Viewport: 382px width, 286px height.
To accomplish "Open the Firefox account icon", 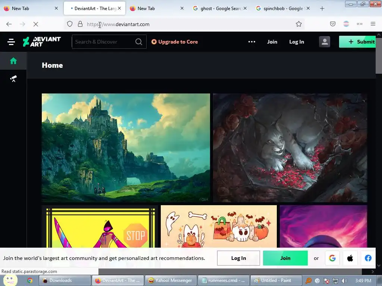I will [x=346, y=24].
